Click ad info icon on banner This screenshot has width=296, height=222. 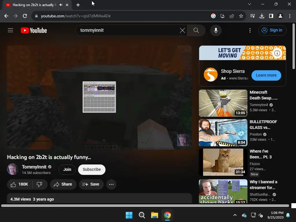point(277,53)
